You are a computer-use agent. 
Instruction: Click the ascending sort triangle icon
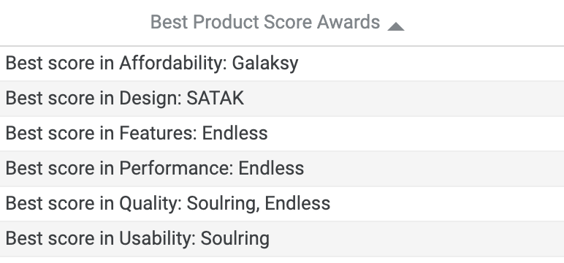pos(396,26)
